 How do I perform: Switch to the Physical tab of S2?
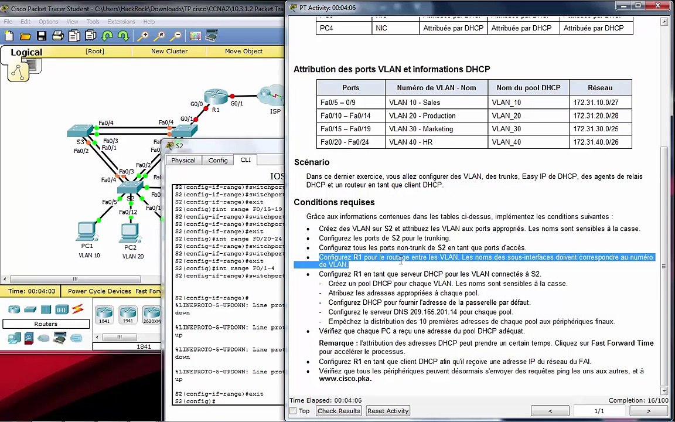pos(183,160)
